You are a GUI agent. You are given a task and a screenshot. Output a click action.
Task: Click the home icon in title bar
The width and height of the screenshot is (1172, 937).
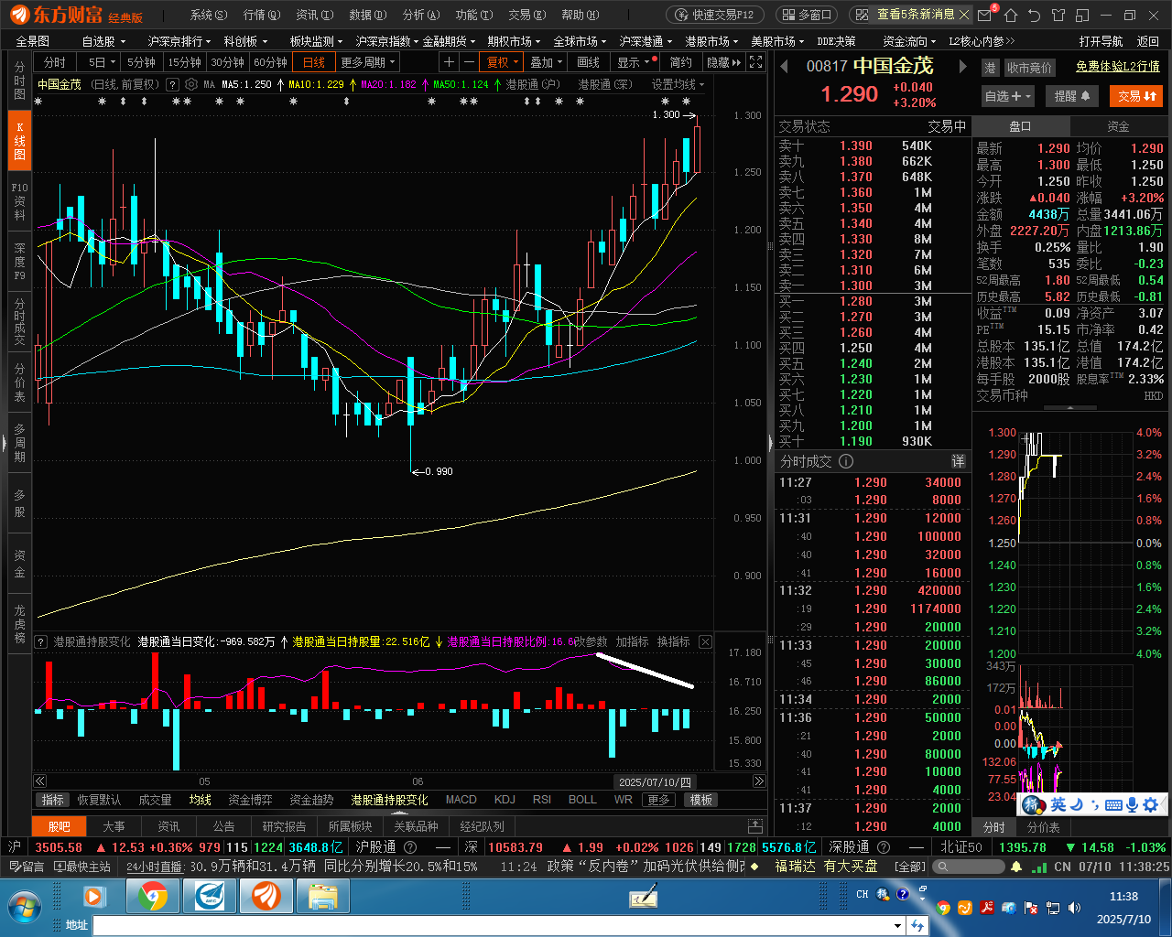tap(1011, 15)
